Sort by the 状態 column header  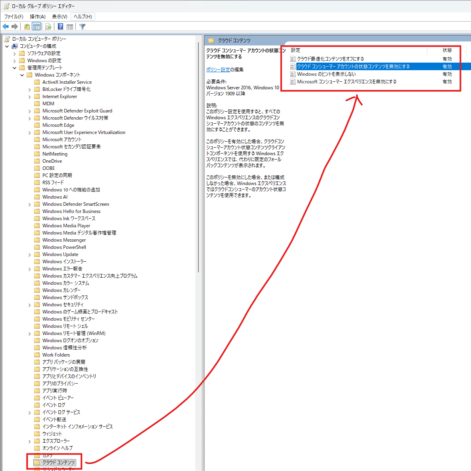pos(447,50)
